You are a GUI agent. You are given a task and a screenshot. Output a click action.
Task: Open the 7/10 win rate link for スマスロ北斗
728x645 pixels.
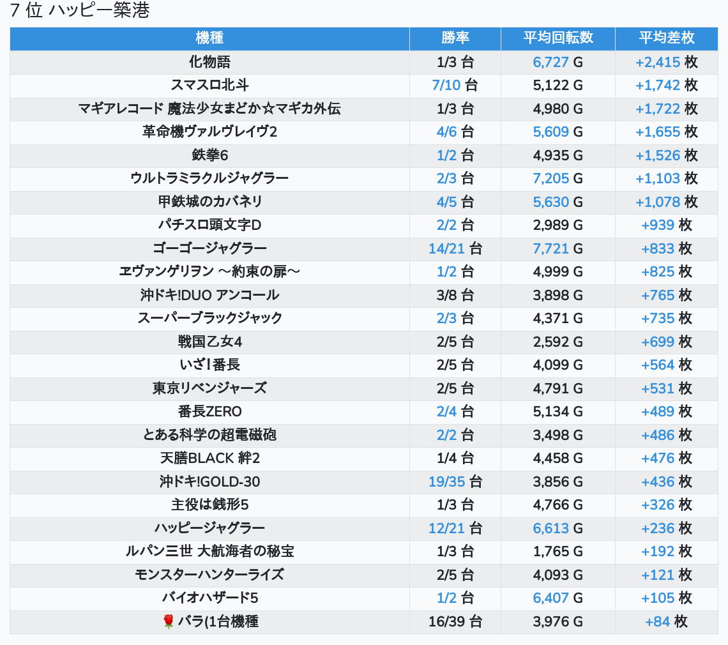tap(446, 86)
